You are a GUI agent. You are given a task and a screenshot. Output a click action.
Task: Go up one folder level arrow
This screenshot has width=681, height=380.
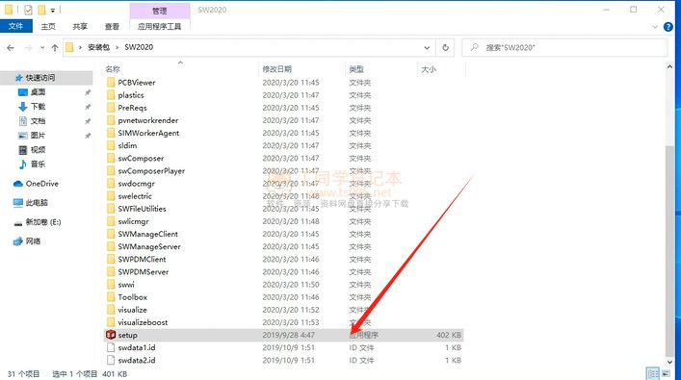tap(55, 48)
